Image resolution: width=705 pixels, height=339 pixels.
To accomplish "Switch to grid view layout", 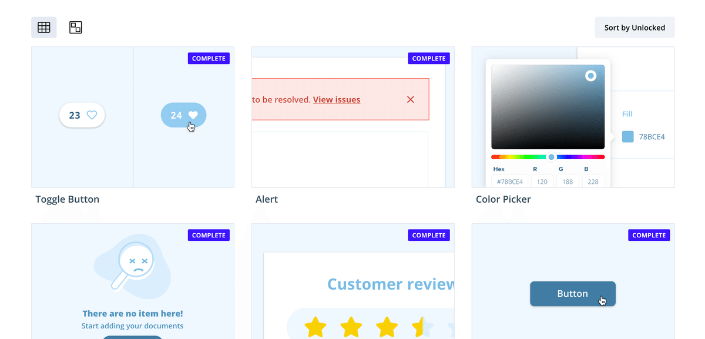I will (x=44, y=27).
